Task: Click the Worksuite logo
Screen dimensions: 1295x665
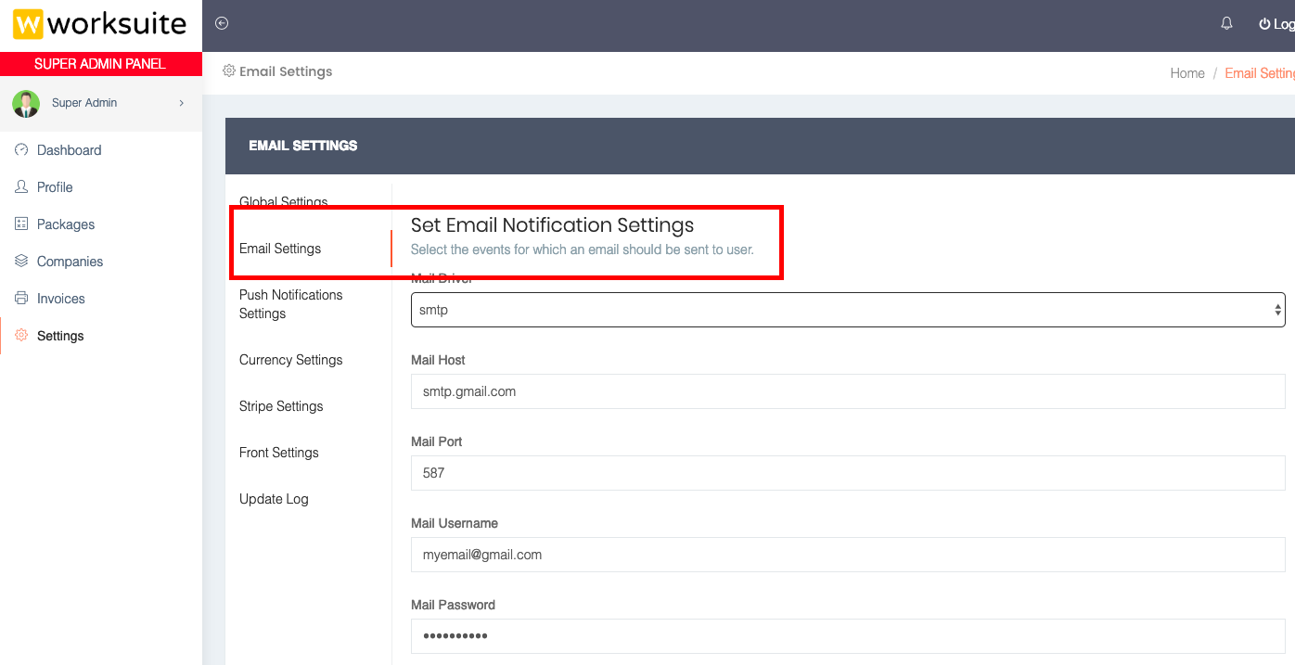Action: [x=100, y=24]
